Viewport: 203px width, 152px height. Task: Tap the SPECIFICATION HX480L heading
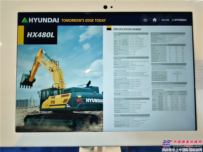pos(127,29)
